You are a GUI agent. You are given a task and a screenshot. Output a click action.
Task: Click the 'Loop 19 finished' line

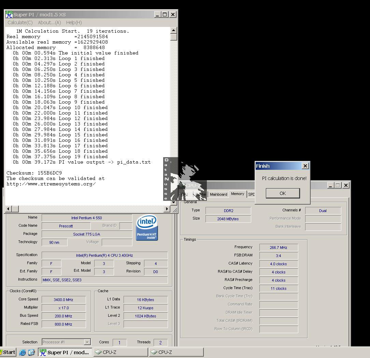tap(60, 157)
